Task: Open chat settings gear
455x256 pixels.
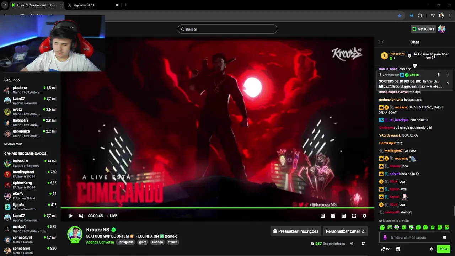Action: [431, 249]
